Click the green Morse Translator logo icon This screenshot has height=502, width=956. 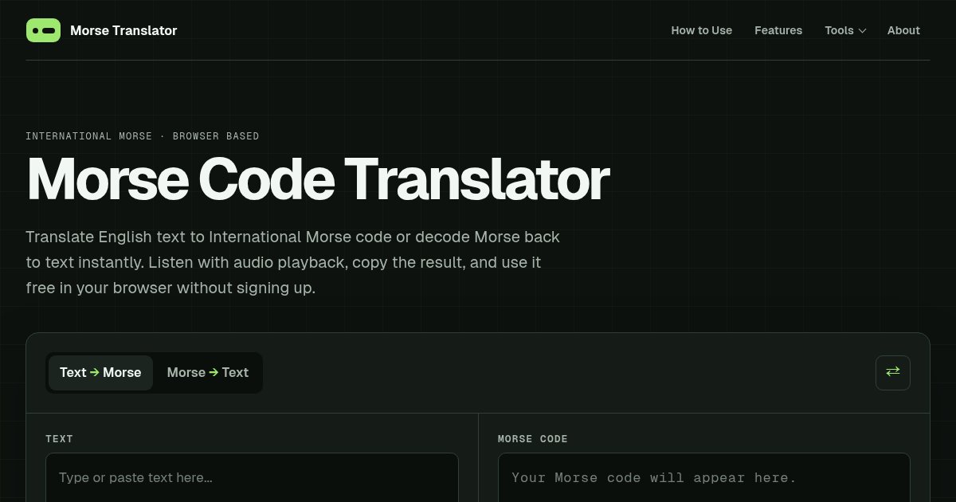pos(43,30)
